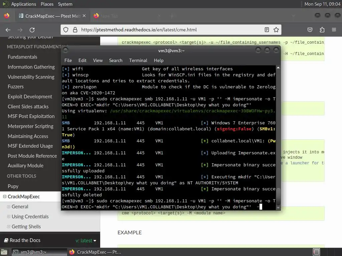Open the tracking protection shield icon
This screenshot has height=256, width=342.
click(x=66, y=30)
